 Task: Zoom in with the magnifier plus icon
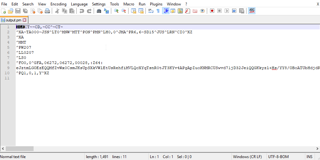pyautogui.click(x=116, y=11)
